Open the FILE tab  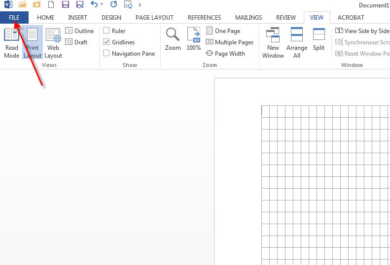click(14, 18)
